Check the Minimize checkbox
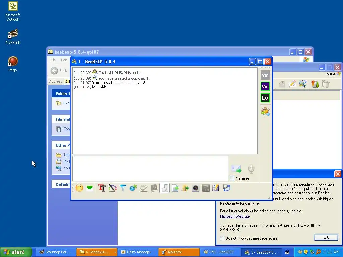Image resolution: width=343 pixels, height=257 pixels. (232, 178)
